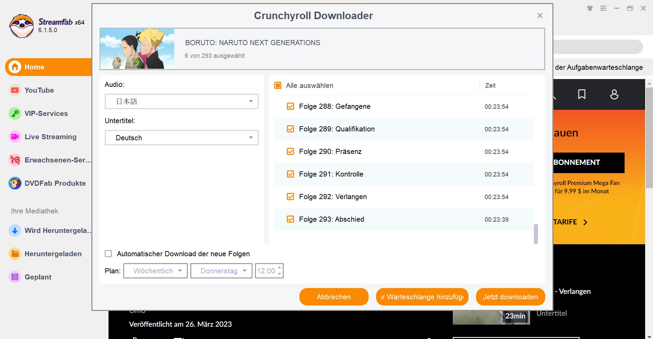Click the DVDFab Produkte mascot icon
Screen dimensions: 653x339
(15, 183)
